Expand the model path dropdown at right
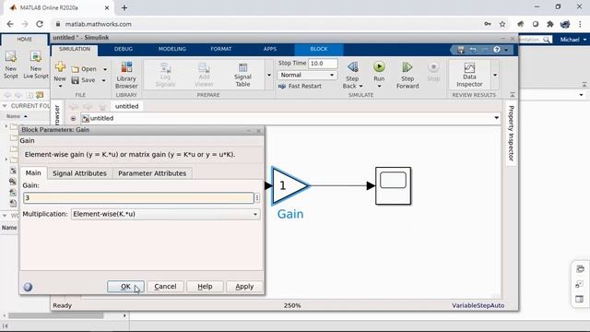The width and height of the screenshot is (590, 332). click(497, 118)
